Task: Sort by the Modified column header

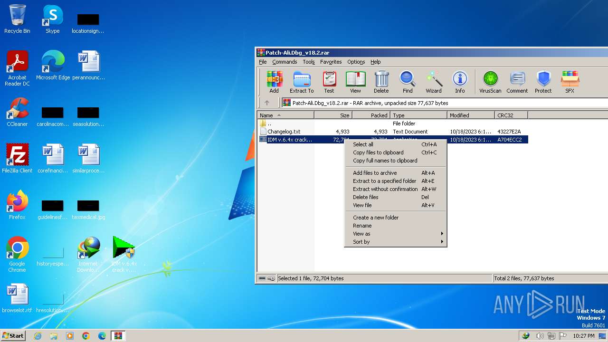Action: [471, 115]
